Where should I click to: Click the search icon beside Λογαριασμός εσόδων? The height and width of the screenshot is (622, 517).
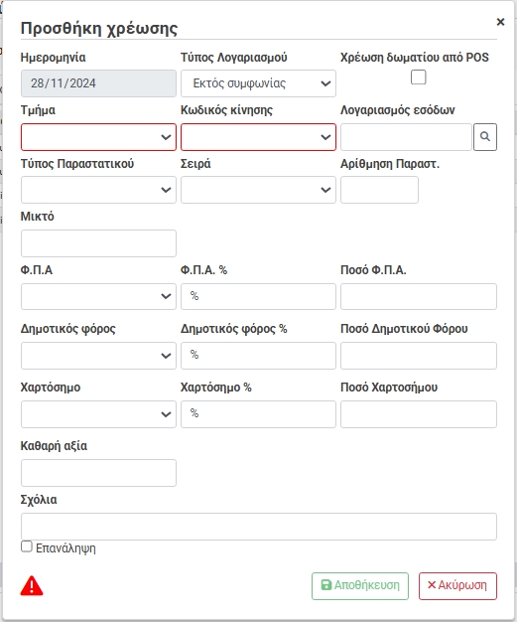[x=485, y=137]
